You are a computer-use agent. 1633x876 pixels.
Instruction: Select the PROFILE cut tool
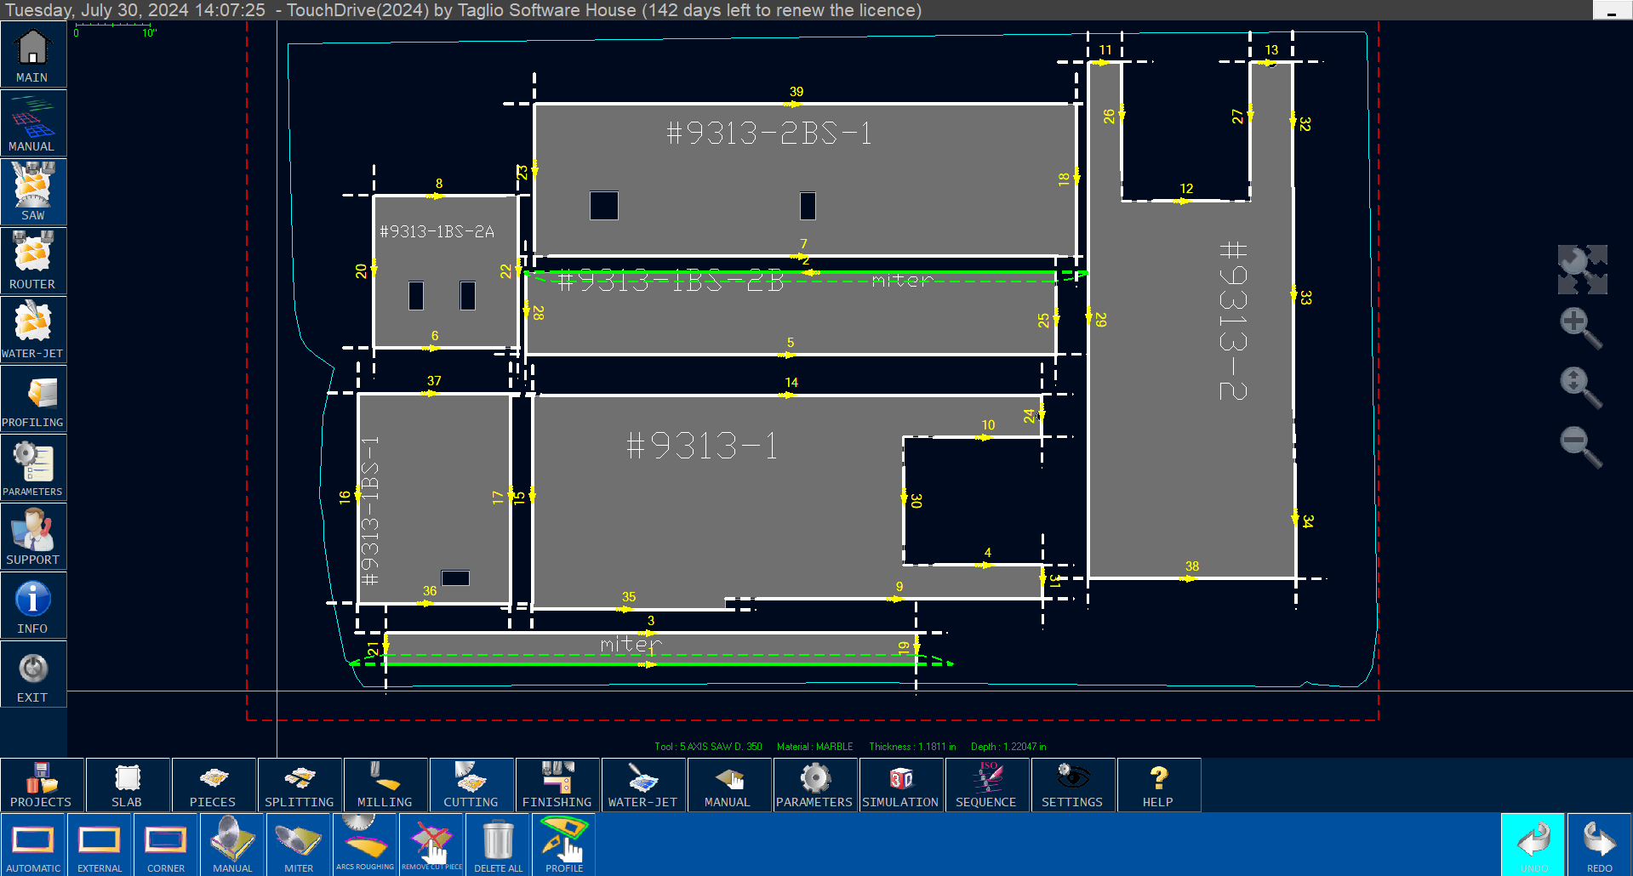(x=564, y=845)
